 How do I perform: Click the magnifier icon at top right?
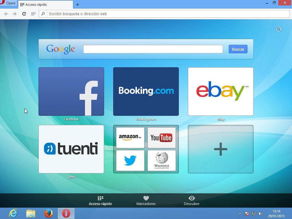[x=279, y=29]
